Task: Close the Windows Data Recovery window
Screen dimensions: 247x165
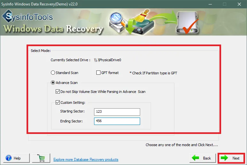Action: click(239, 4)
